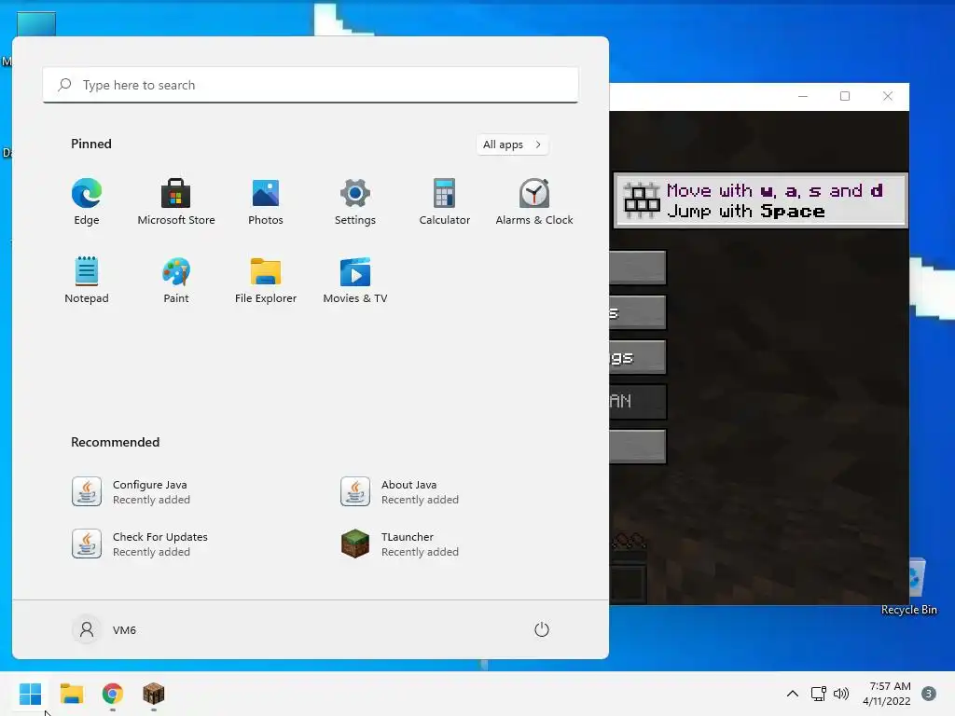Open Configure Java recommended item
955x716 pixels.
click(x=131, y=492)
